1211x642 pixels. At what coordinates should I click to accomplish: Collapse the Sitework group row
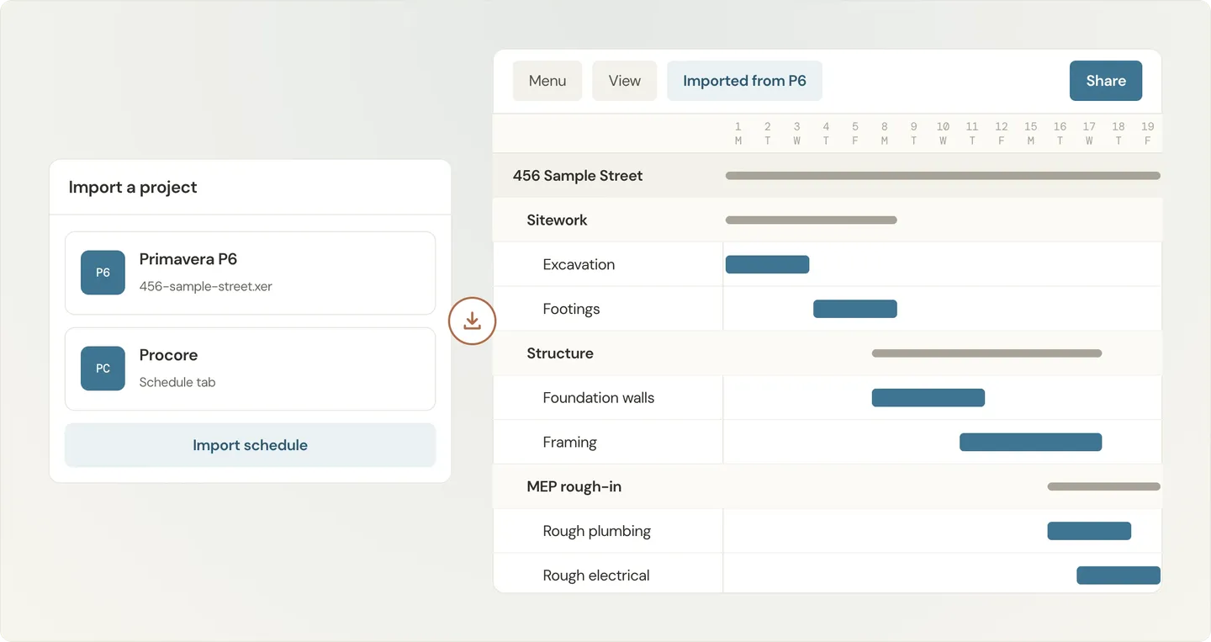tap(827, 220)
